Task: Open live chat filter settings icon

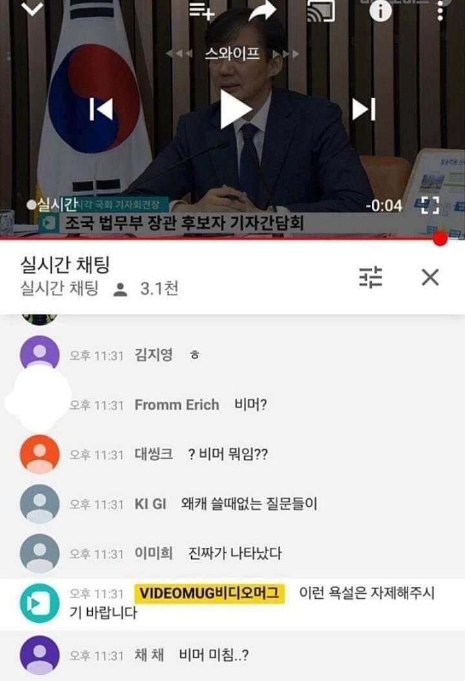Action: point(371,278)
